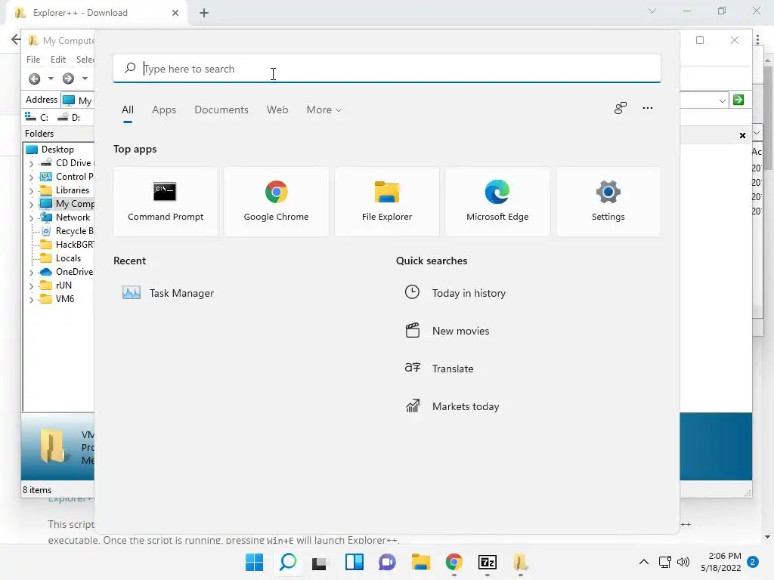The image size is (774, 580).
Task: Switch to the Web search tab
Action: 277,110
